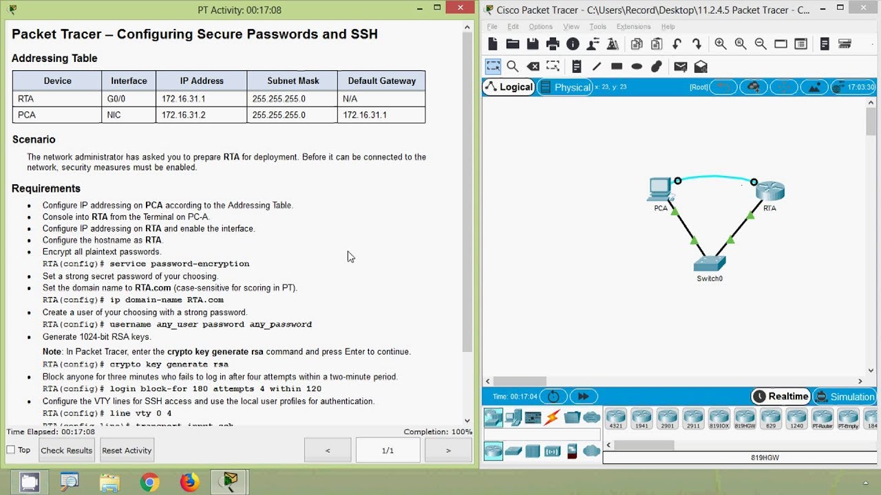This screenshot has height=495, width=881.
Task: Pick the Draw Freeform tool
Action: click(657, 66)
